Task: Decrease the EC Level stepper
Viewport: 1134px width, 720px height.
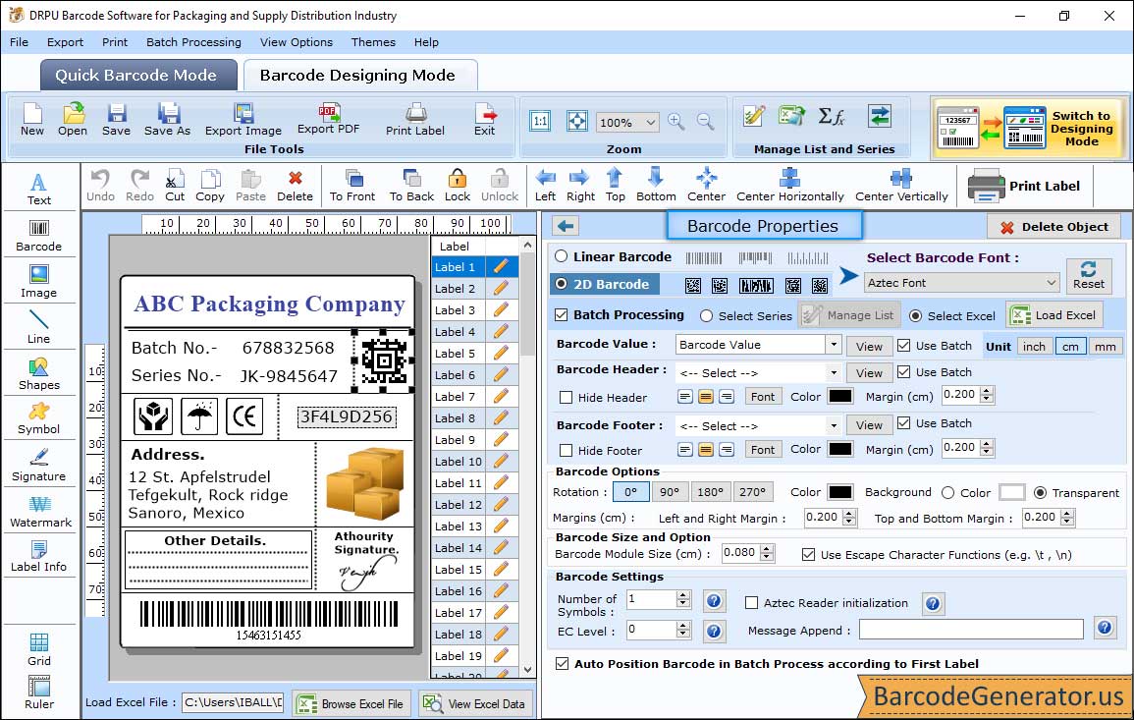Action: click(x=683, y=634)
